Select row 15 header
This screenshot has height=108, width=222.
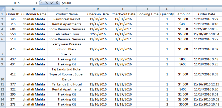pyautogui.click(x=3, y=104)
